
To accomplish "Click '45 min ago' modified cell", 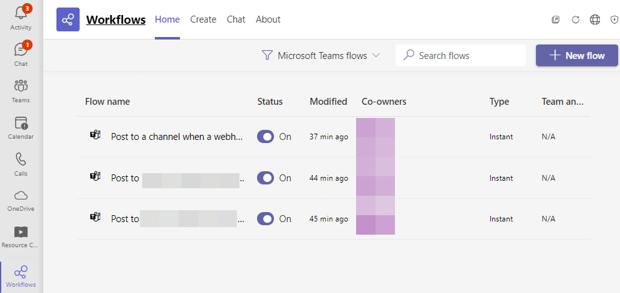I will [329, 219].
